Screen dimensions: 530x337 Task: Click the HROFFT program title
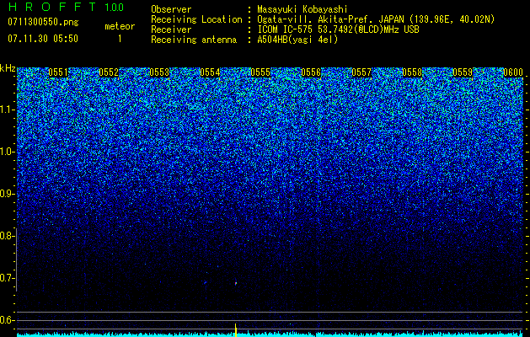point(52,7)
